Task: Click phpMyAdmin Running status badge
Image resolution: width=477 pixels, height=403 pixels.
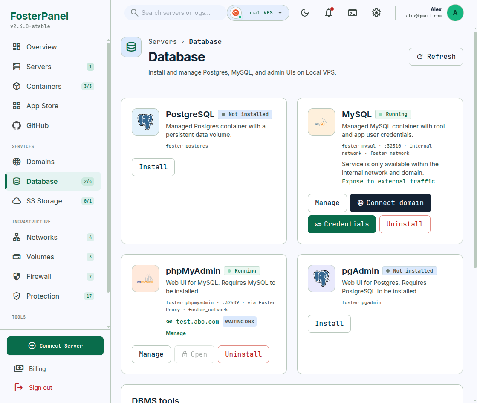Action: (242, 271)
